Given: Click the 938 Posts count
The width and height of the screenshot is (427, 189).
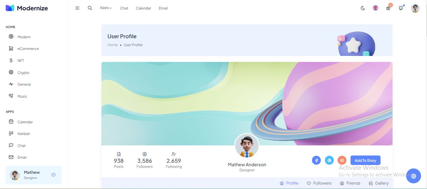Looking at the screenshot, I should point(119,161).
